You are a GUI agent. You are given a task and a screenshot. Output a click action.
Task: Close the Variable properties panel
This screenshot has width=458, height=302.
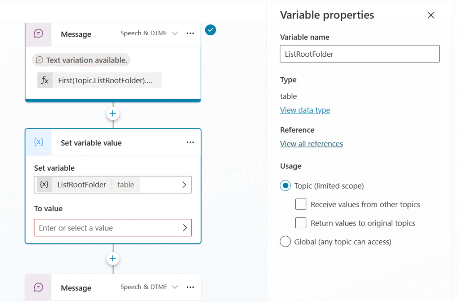431,15
